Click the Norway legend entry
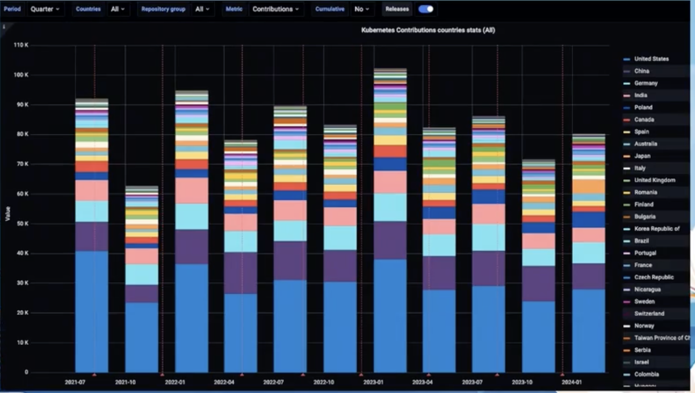Screen dimensions: 695x393 [644, 326]
